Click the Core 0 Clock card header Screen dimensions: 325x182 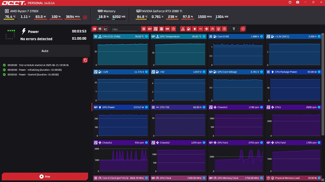point(121,178)
